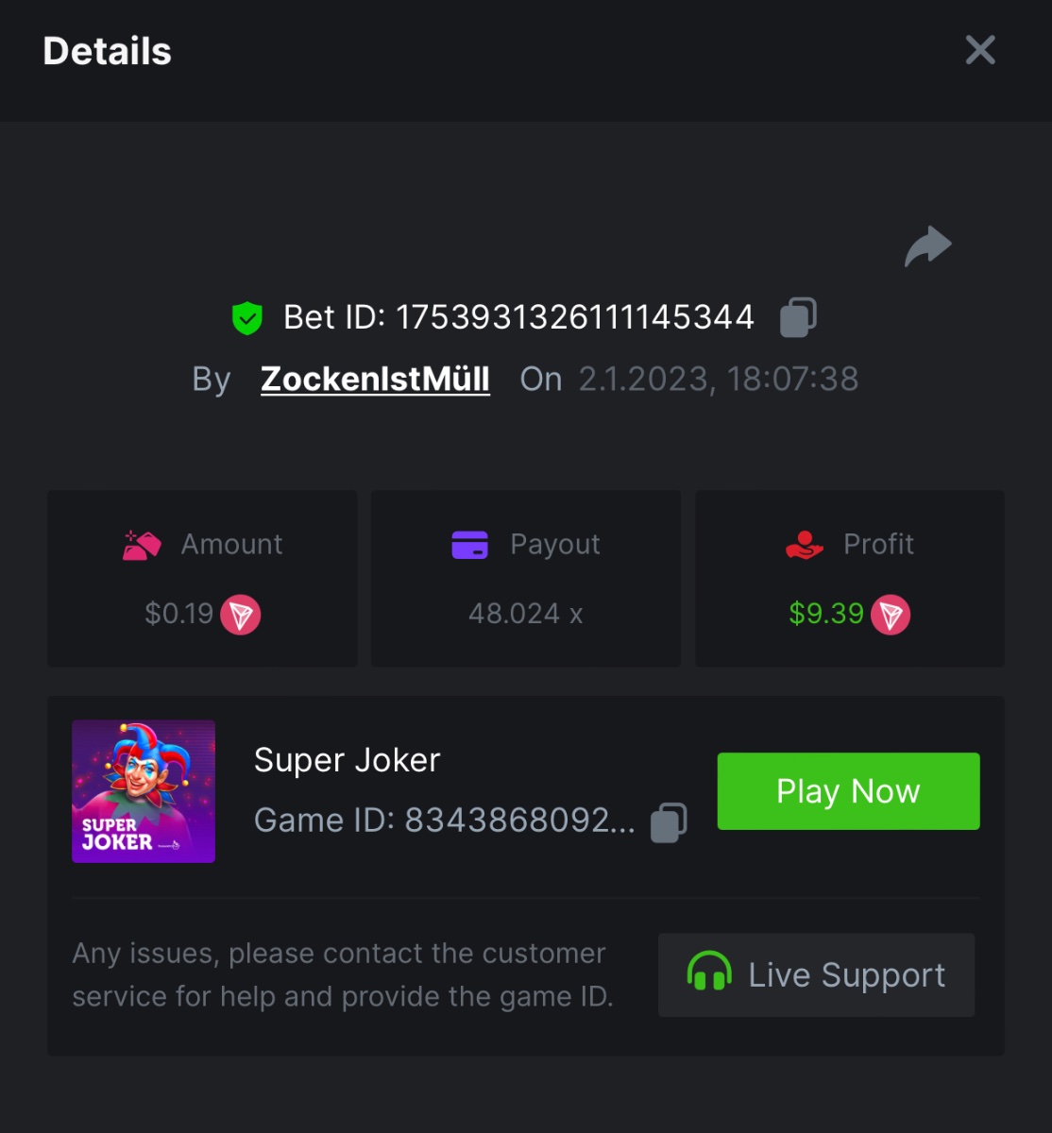This screenshot has width=1052, height=1133.
Task: Click the TRON coin beside $9.39
Action: [891, 615]
